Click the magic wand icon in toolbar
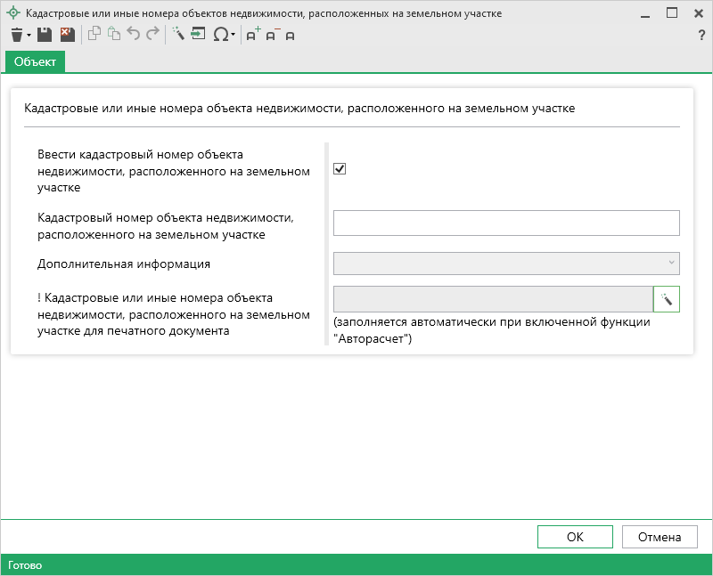713x576 pixels. [178, 35]
